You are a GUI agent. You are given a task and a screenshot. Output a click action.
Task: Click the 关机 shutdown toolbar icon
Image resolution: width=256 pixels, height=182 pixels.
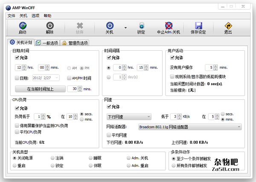pyautogui.click(x=110, y=26)
